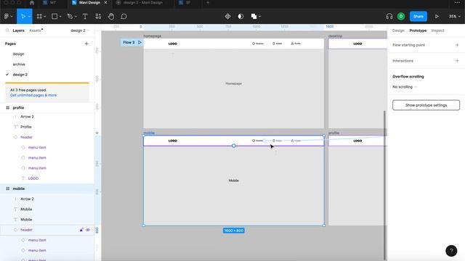Open the Figma main menu icon
The height and width of the screenshot is (261, 465).
(x=7, y=17)
